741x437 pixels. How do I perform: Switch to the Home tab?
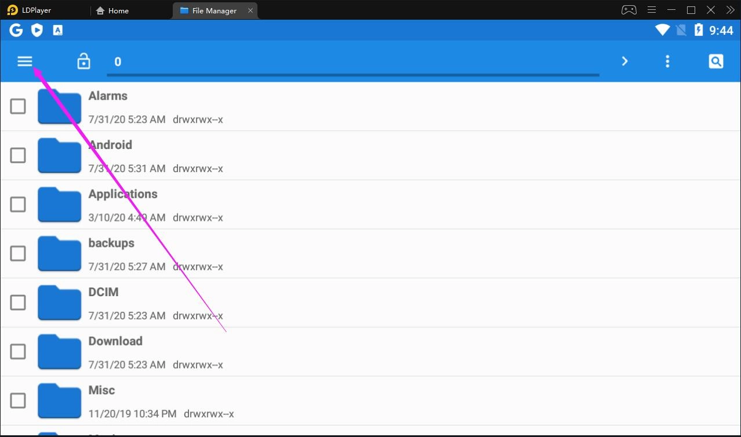[112, 10]
